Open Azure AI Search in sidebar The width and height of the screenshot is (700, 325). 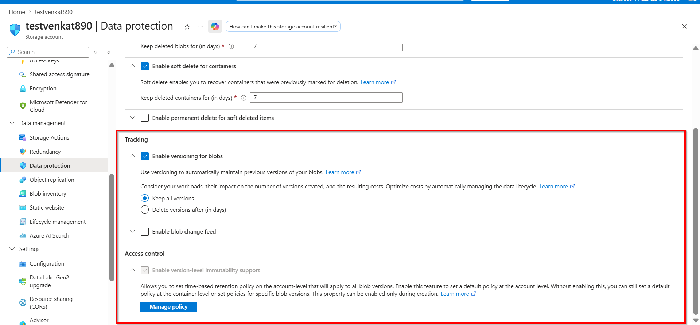click(44, 236)
